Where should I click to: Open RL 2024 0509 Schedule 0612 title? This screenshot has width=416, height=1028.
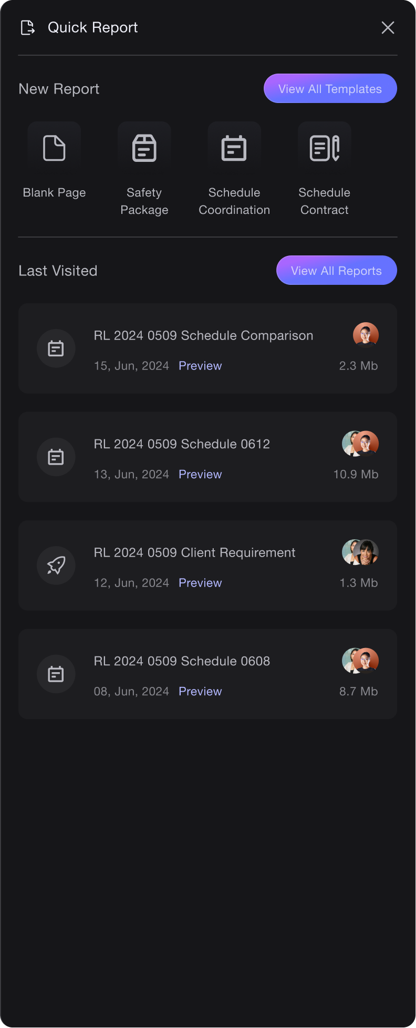[182, 444]
